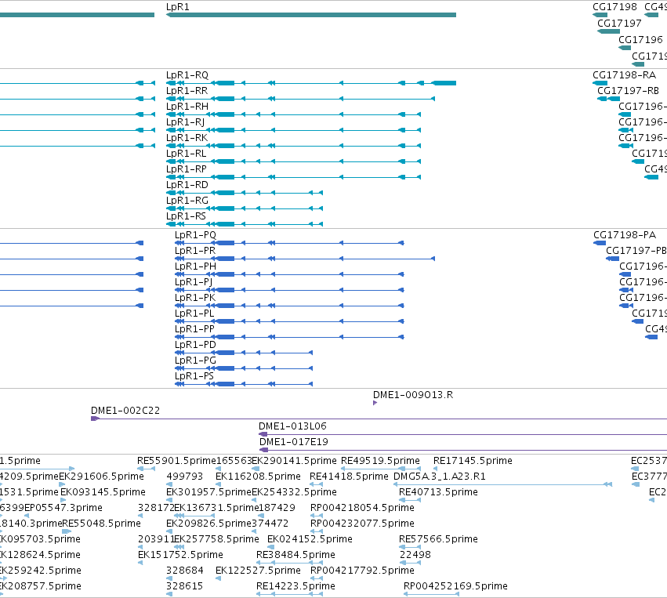Select EST label RP004217792.5prime
The width and height of the screenshot is (667, 598).
(362, 571)
